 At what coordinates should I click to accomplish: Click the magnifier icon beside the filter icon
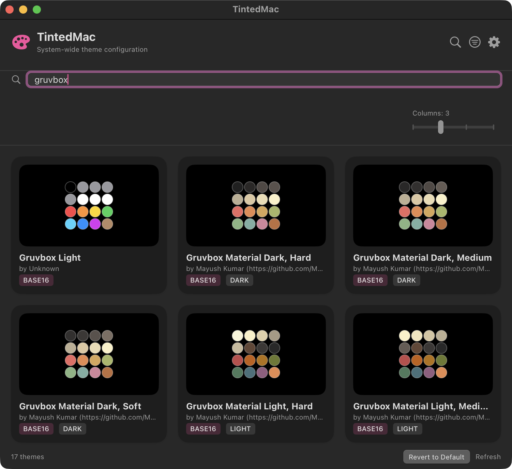click(x=455, y=42)
